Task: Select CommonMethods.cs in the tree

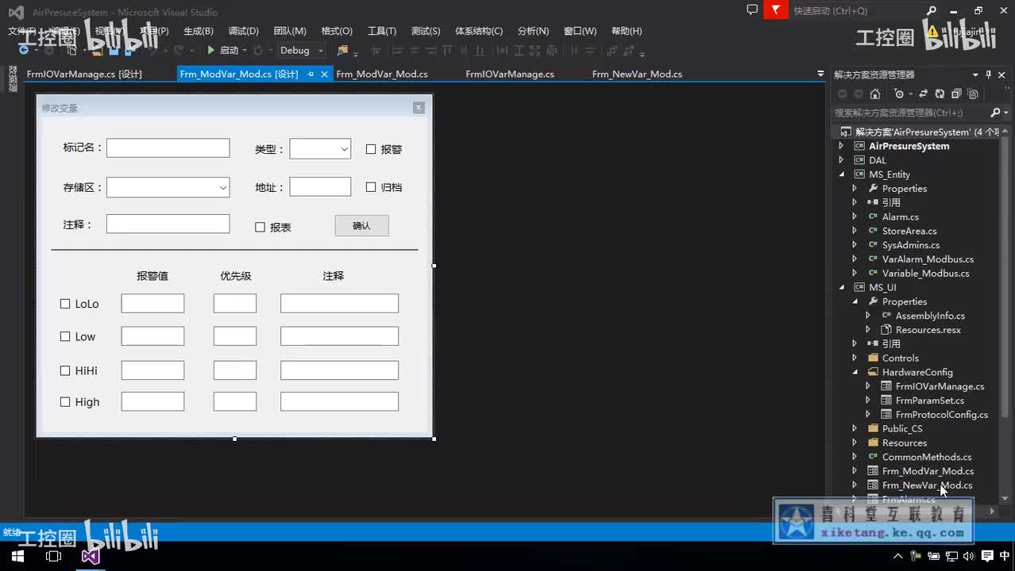Action: pyautogui.click(x=927, y=457)
